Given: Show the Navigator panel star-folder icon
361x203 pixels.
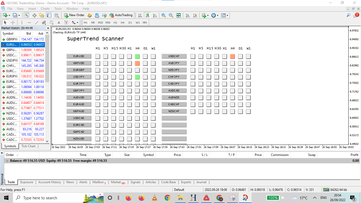Looking at the screenshot, I should (x=42, y=15).
